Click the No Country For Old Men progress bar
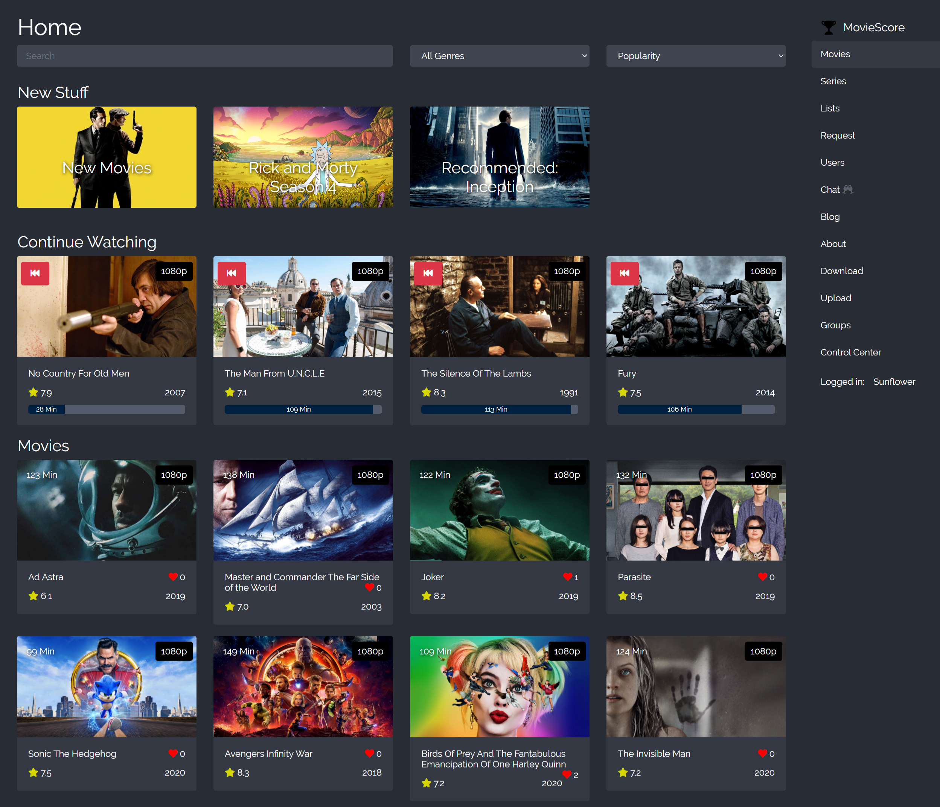 (x=107, y=409)
